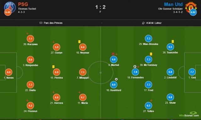Click the yellow card above Tuanzebe
Viewport: 201px width, 120px height.
coord(173,41)
